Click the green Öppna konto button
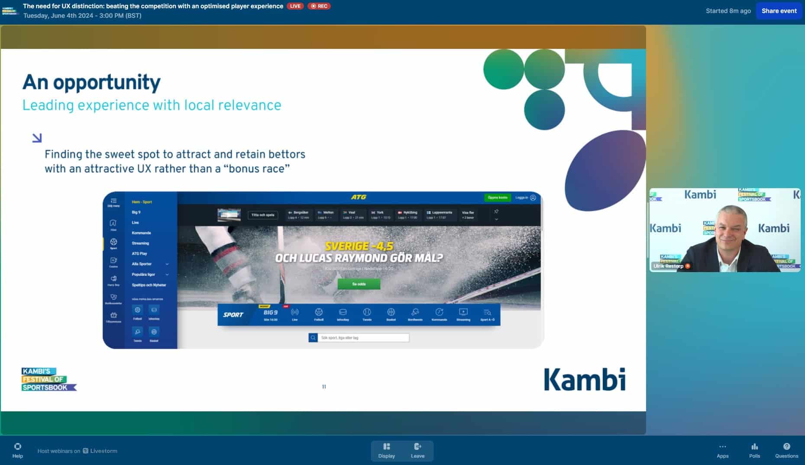The width and height of the screenshot is (805, 465). 498,198
